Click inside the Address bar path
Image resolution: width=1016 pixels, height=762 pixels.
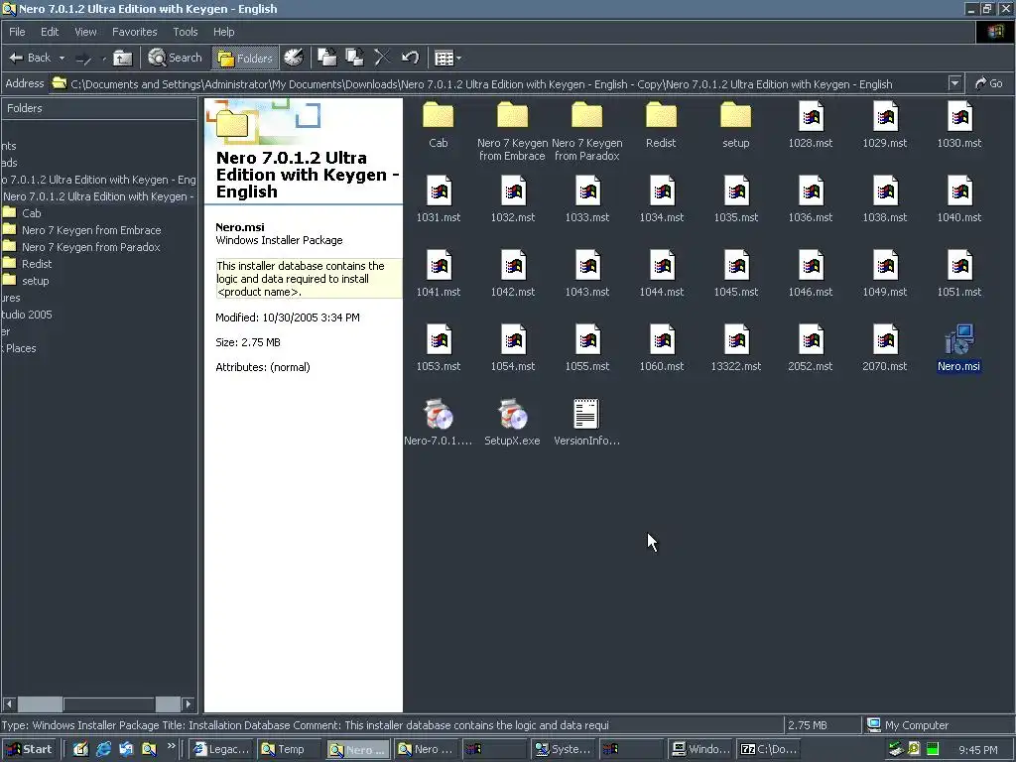coord(499,84)
